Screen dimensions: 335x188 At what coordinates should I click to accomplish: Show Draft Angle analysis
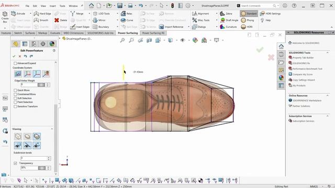click(x=229, y=20)
